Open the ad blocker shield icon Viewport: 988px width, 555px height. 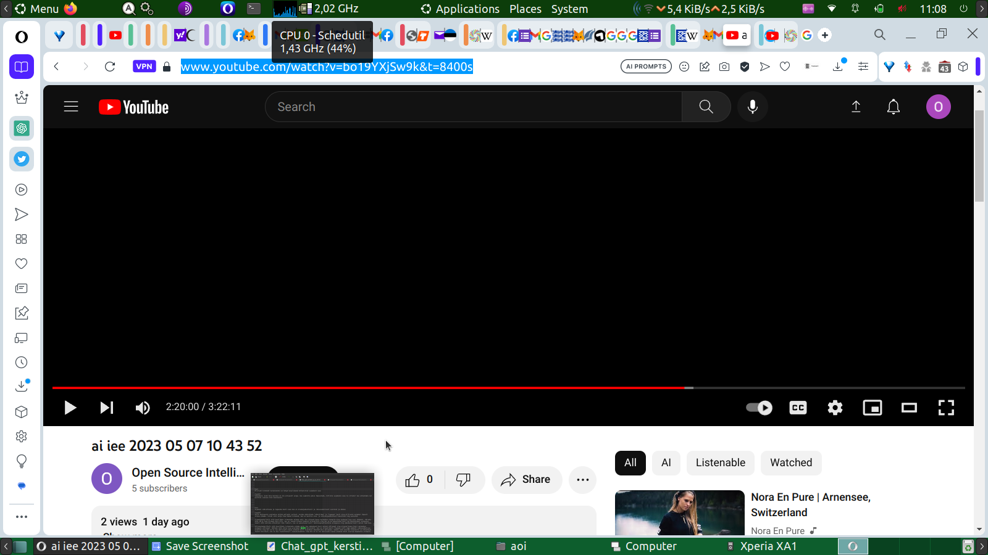[745, 67]
